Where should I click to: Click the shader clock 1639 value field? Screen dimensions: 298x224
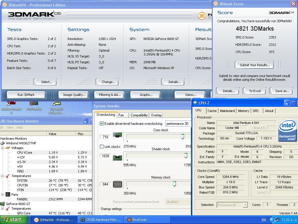point(105,156)
